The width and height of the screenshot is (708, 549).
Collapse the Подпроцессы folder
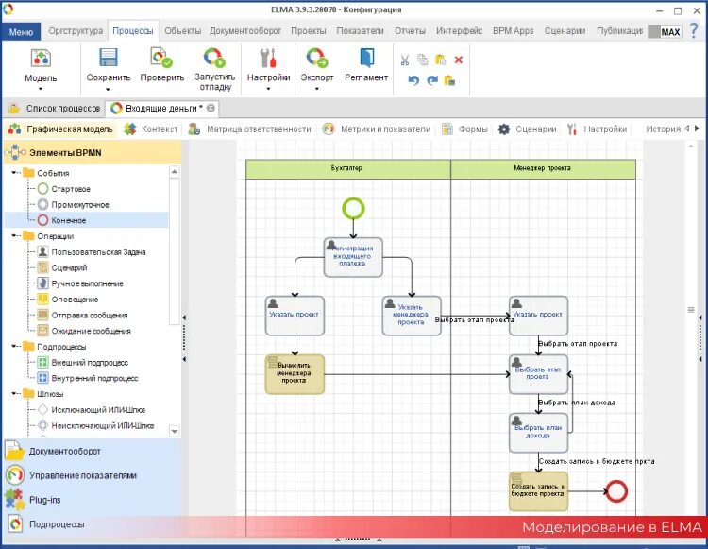click(x=14, y=346)
